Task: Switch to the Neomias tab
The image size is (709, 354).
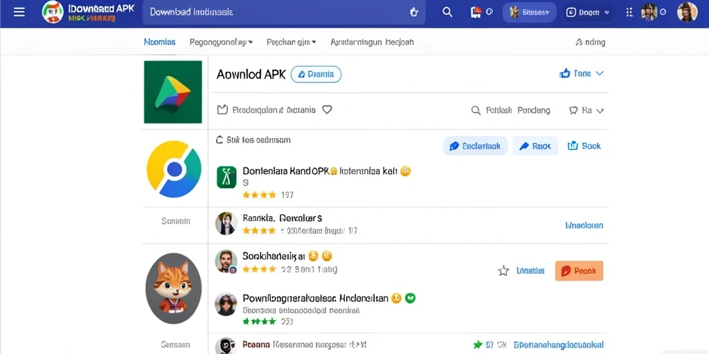Action: pos(159,42)
